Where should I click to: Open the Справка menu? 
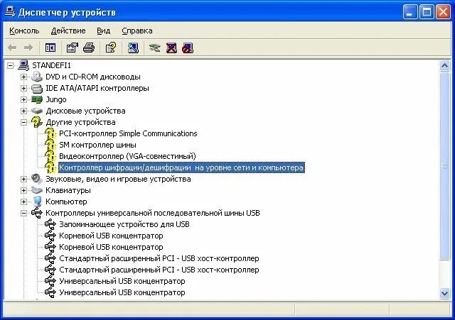click(137, 31)
